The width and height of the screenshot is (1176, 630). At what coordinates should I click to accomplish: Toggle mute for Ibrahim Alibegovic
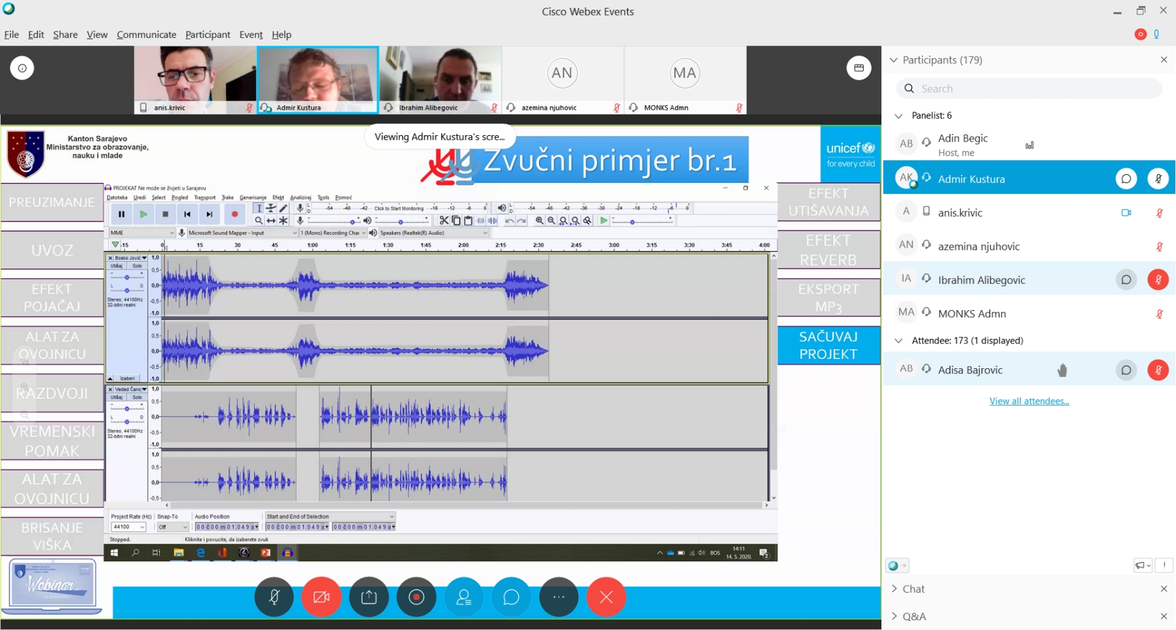click(1158, 279)
